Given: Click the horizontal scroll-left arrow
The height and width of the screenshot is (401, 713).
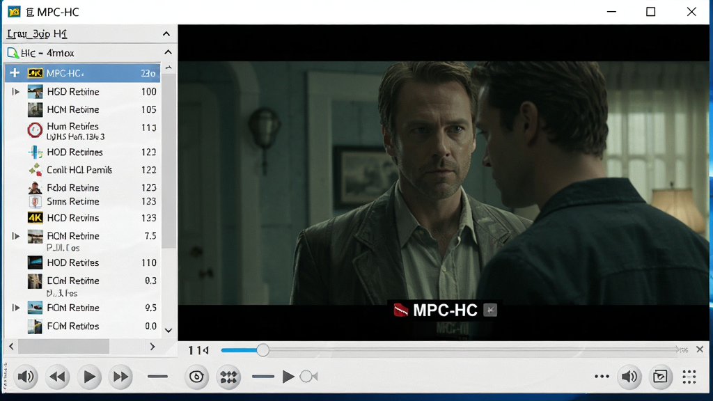Looking at the screenshot, I should [11, 347].
